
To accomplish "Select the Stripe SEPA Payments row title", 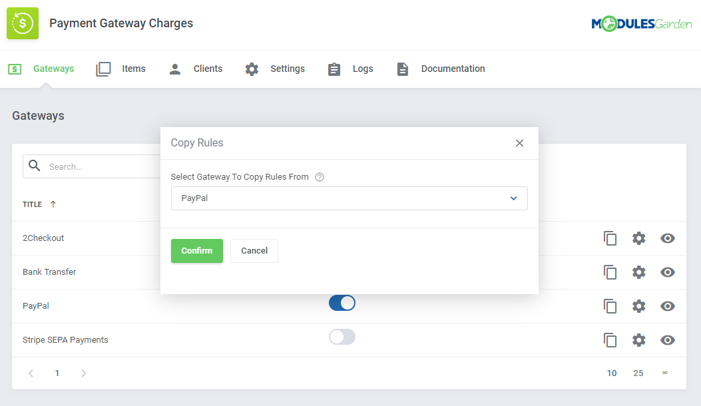I will click(x=65, y=340).
